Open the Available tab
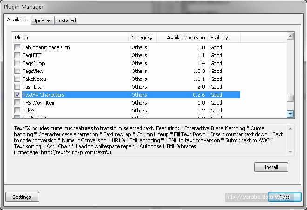The image size is (307, 210). tap(17, 20)
